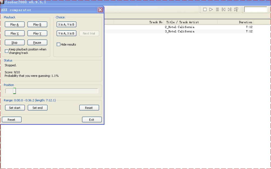The image size is (271, 169).
Task: Click the toolbar search input field
Action: [x=256, y=9]
